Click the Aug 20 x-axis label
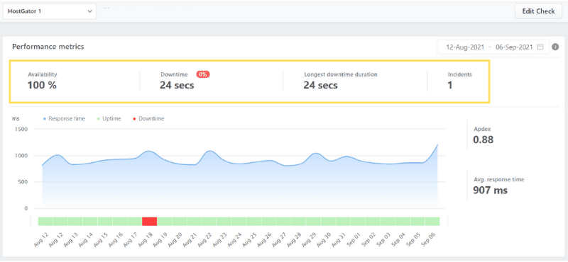Image resolution: width=568 pixels, height=262 pixels. click(x=175, y=239)
